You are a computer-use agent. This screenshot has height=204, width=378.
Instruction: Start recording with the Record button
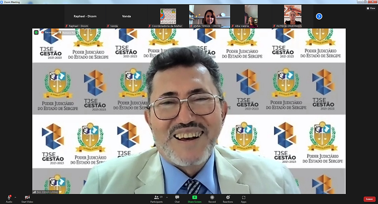(x=212, y=198)
